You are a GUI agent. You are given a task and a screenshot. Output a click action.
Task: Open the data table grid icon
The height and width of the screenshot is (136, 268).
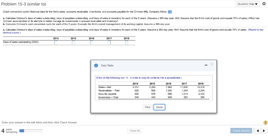pyautogui.click(x=170, y=12)
